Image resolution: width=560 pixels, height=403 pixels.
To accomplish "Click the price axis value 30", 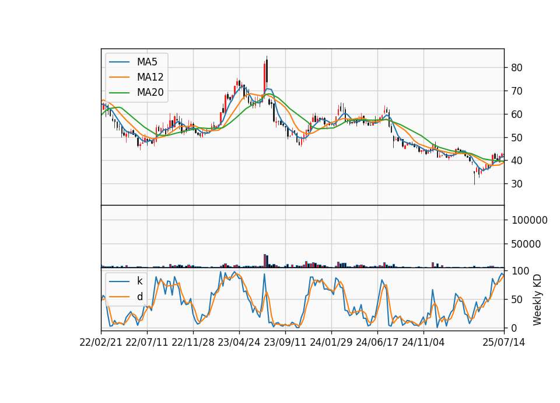I will point(516,184).
